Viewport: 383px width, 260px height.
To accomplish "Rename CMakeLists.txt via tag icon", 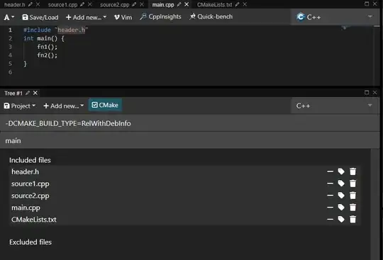I will coord(341,220).
